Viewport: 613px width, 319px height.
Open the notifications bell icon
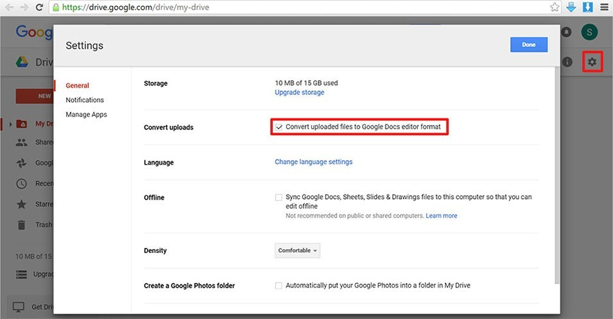(567, 32)
